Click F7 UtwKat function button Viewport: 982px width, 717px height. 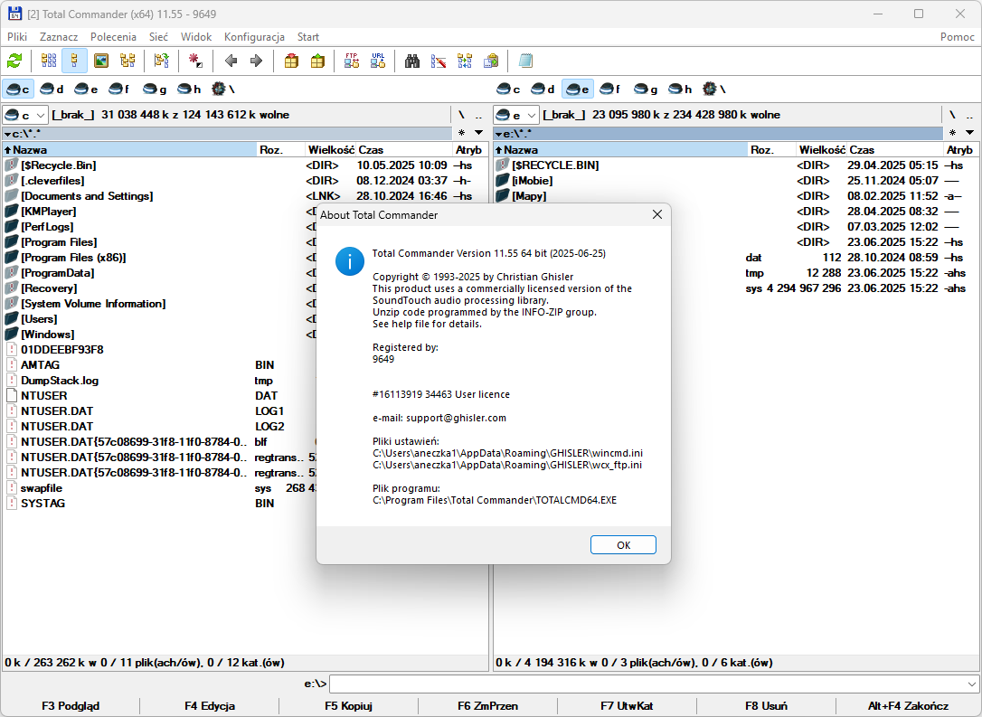tap(627, 706)
